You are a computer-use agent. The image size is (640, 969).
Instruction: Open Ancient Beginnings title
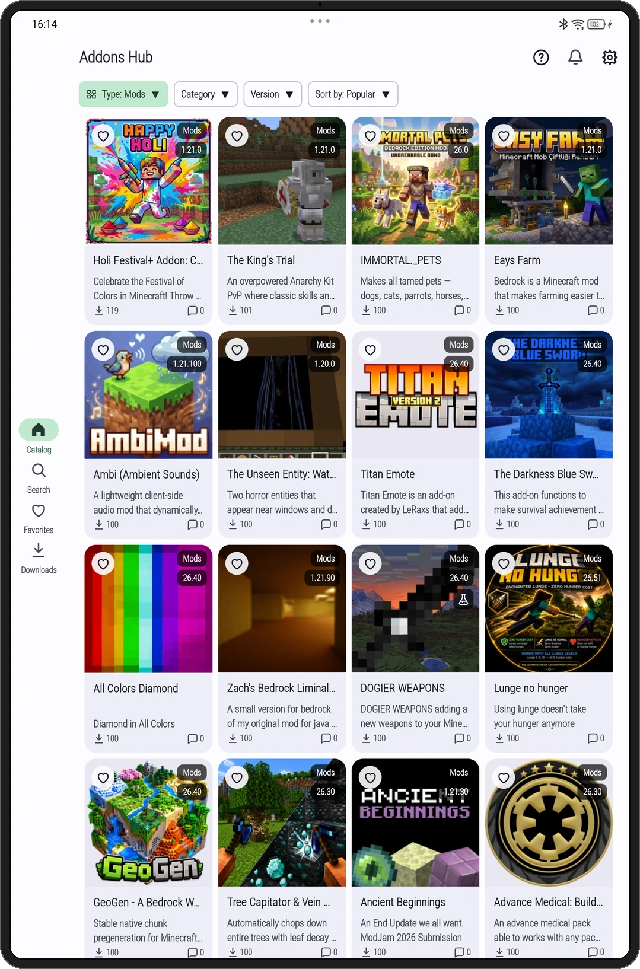pos(403,902)
